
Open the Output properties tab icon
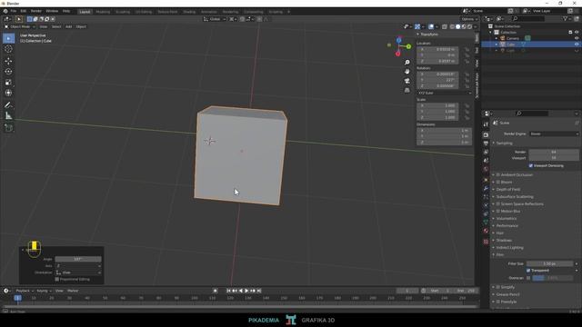coord(486,144)
